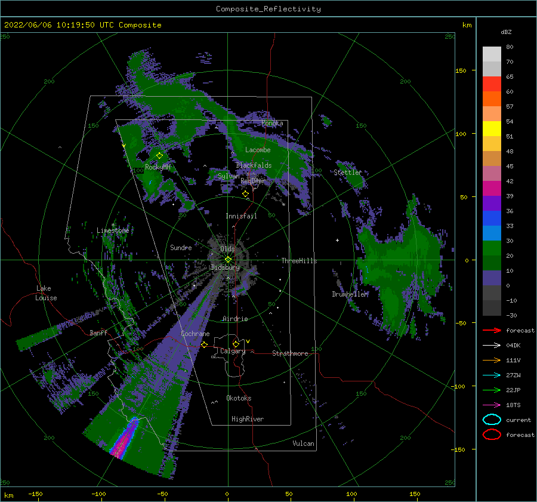Click the Composite_Reflectivity title
Viewport: 537px width, 502px height.
[268, 9]
